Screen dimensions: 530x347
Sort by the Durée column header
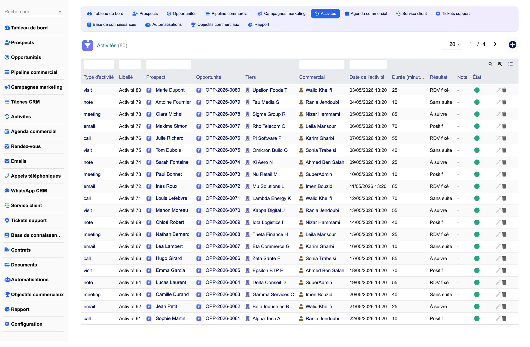click(408, 77)
